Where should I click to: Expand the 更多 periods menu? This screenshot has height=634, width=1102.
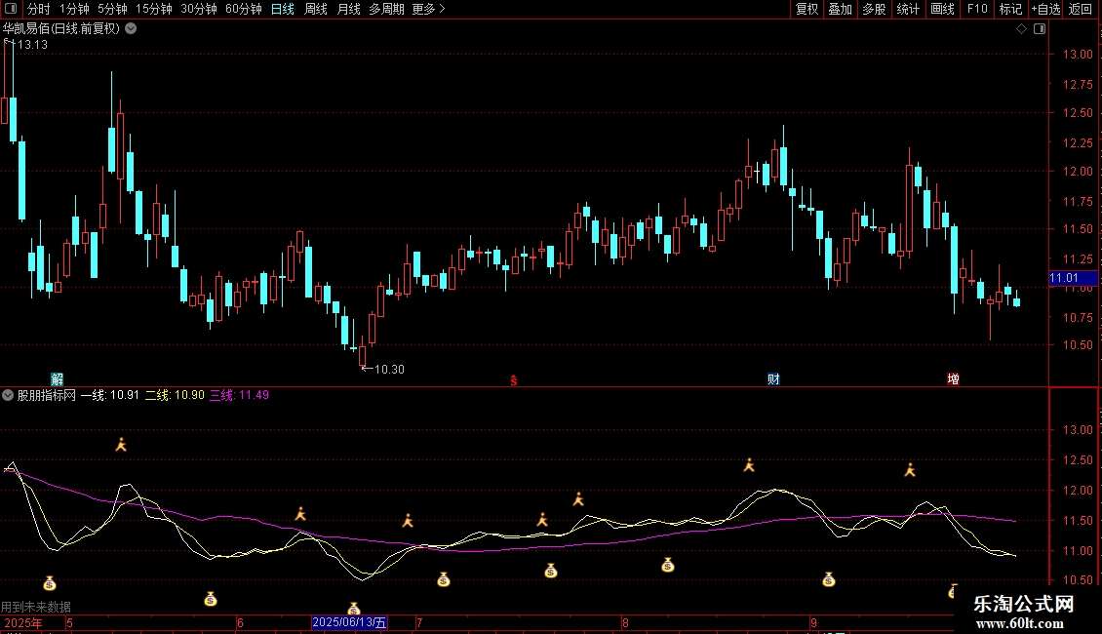click(428, 9)
